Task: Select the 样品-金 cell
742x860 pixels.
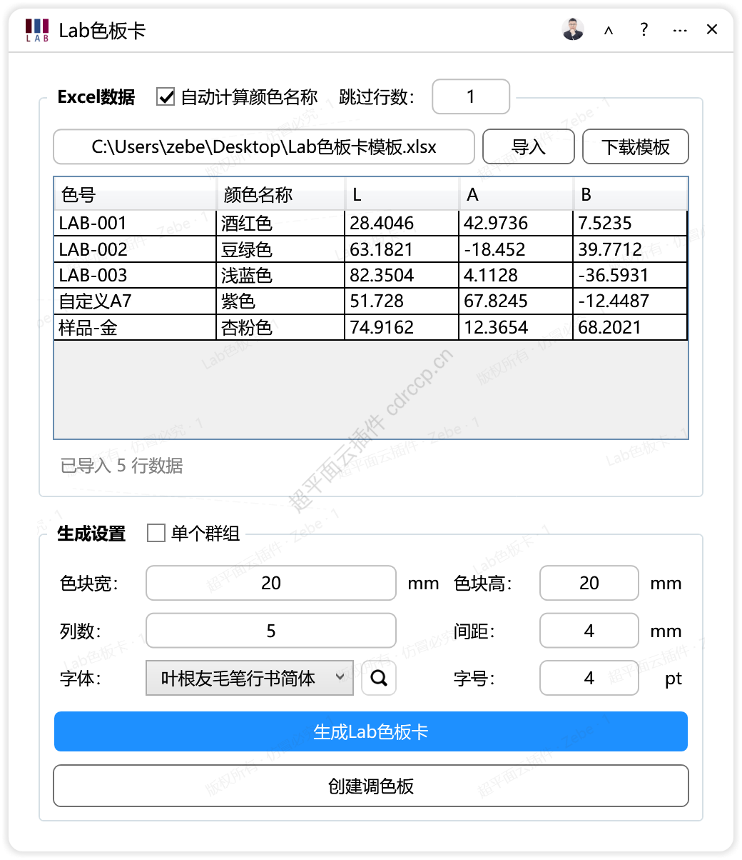Action: click(136, 327)
